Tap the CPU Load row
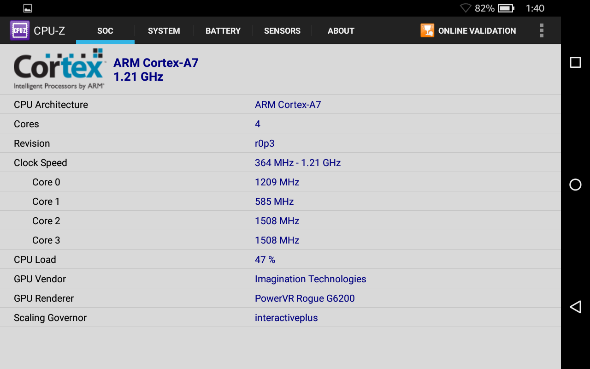The width and height of the screenshot is (590, 369). tap(280, 260)
